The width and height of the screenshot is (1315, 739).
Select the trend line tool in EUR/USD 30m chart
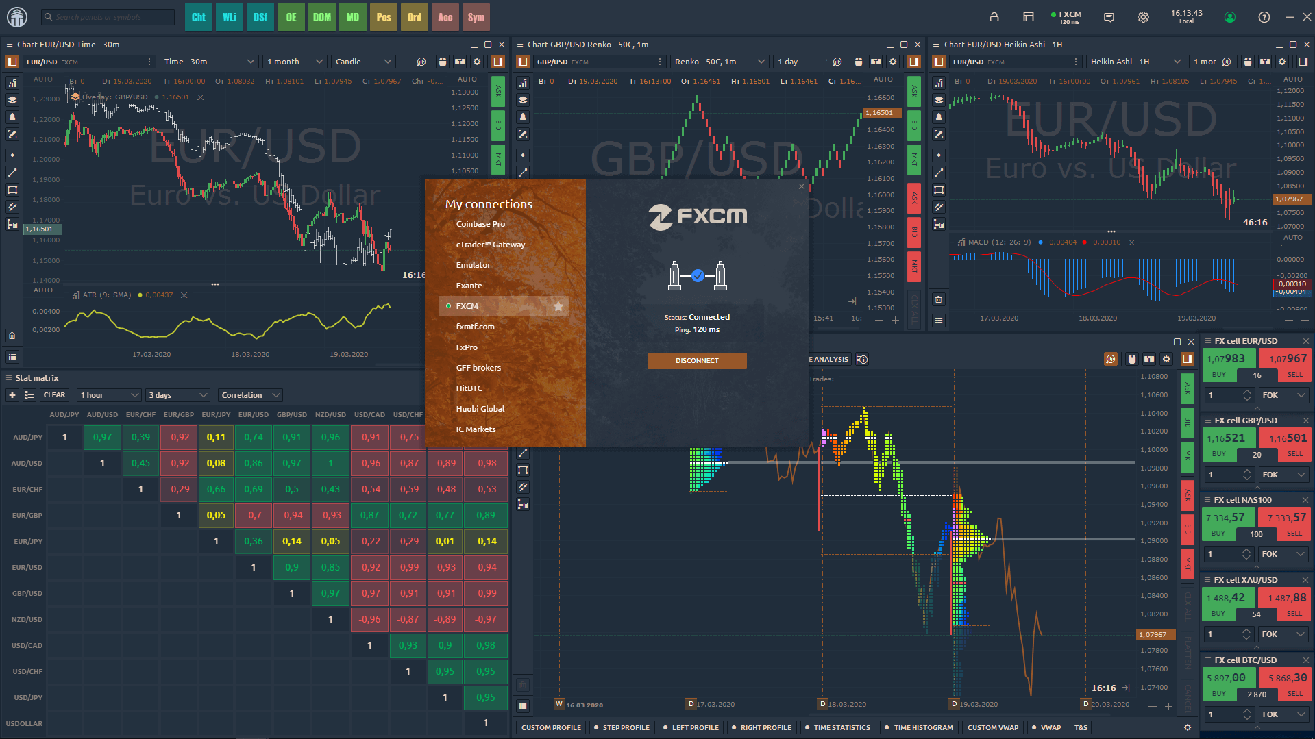(12, 173)
